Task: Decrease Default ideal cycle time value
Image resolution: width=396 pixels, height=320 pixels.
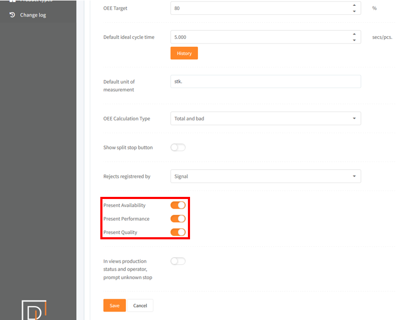Action: [354, 40]
